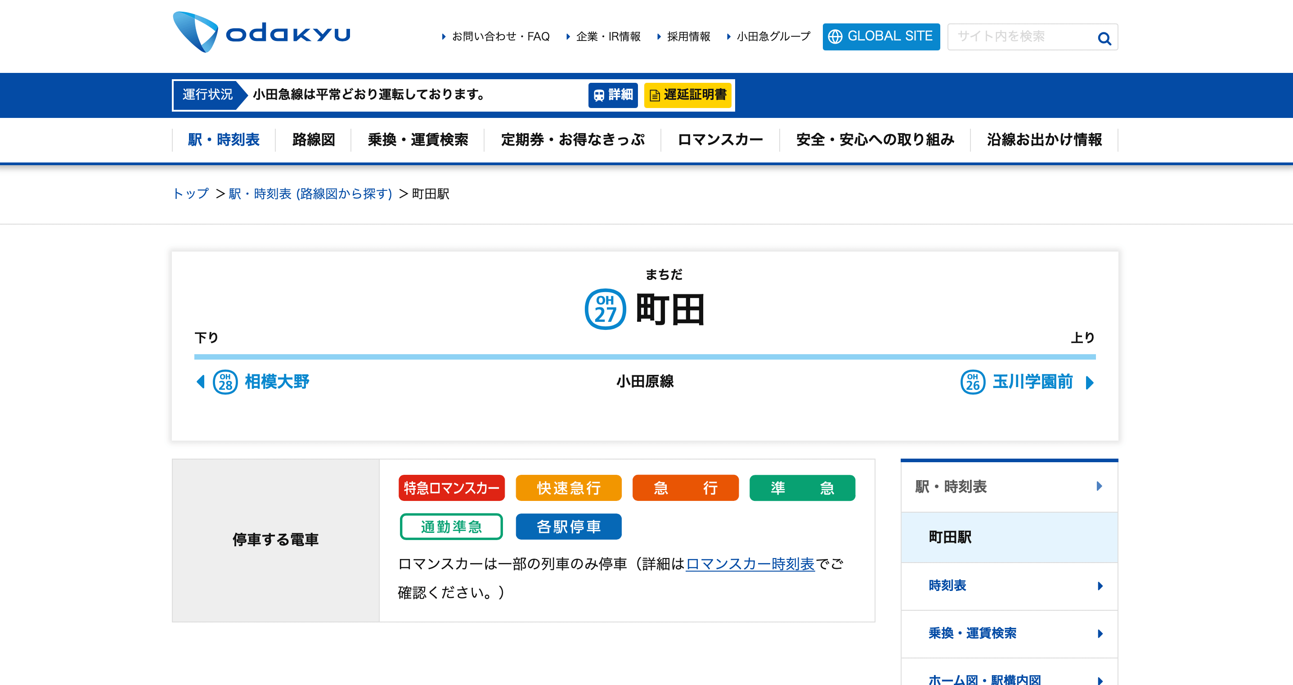Image resolution: width=1293 pixels, height=685 pixels.
Task: Click the 小田原線 line name
Action: click(x=645, y=381)
